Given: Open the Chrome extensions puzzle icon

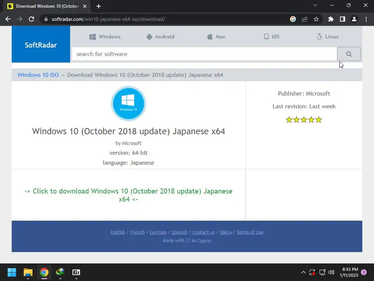Looking at the screenshot, I should (331, 19).
